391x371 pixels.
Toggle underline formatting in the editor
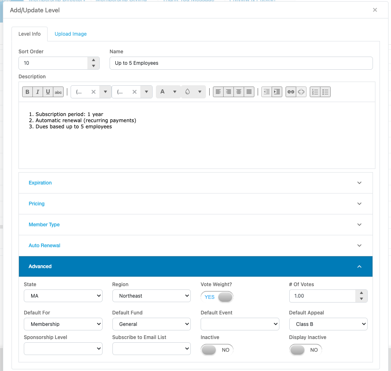48,92
